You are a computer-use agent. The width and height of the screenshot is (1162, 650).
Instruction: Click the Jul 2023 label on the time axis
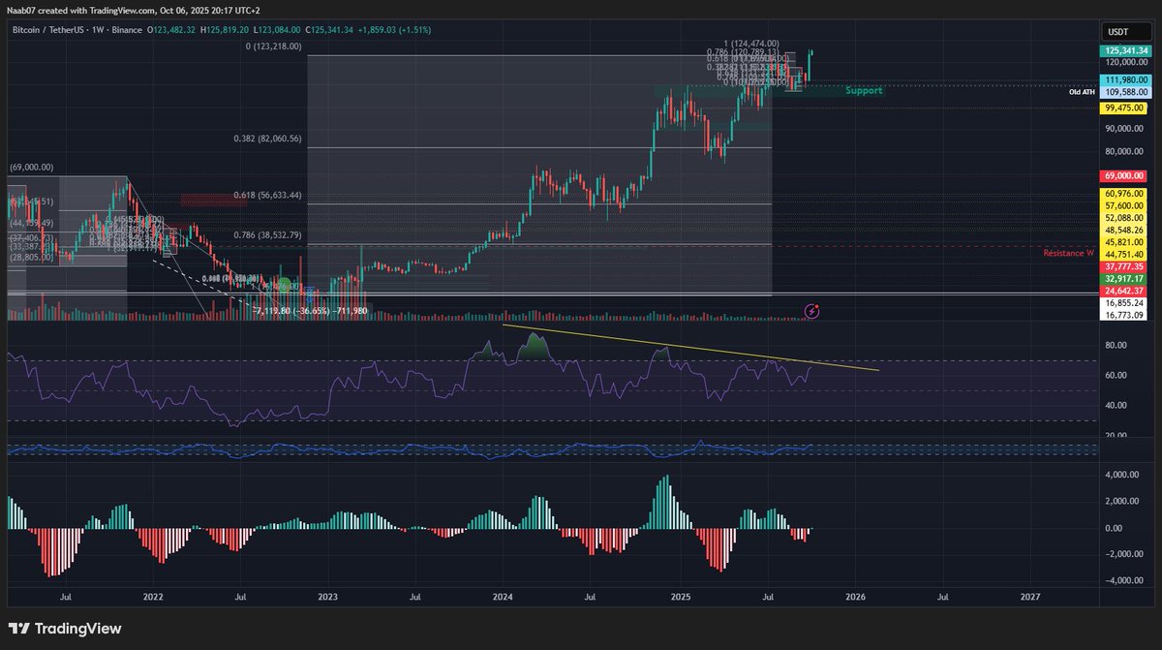point(414,598)
